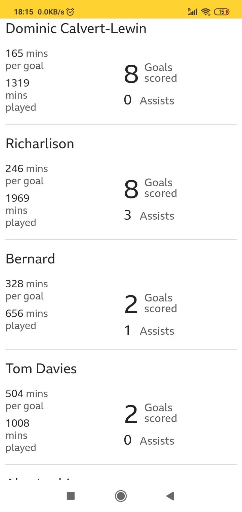Tap Richarlison's 3 Assists figure

coord(149,216)
